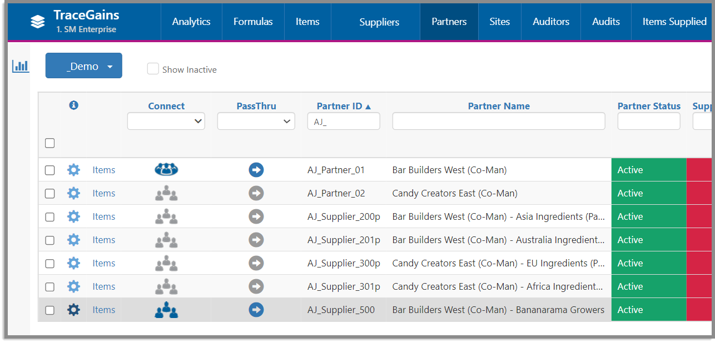Screen dimensions: 715x343
Task: Select the Partners tab
Action: coord(449,22)
